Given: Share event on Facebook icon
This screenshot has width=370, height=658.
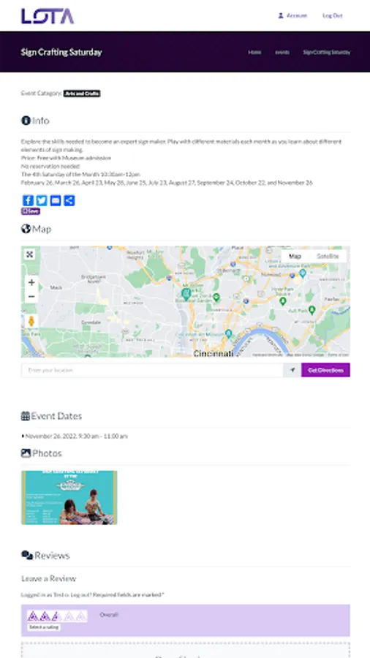Looking at the screenshot, I should click(x=28, y=200).
